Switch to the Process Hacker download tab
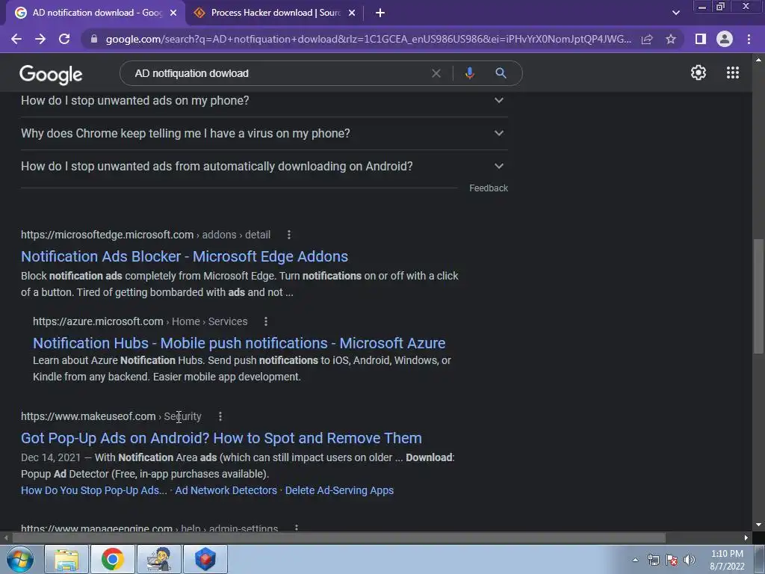Screen dimensions: 765x574 (276, 13)
